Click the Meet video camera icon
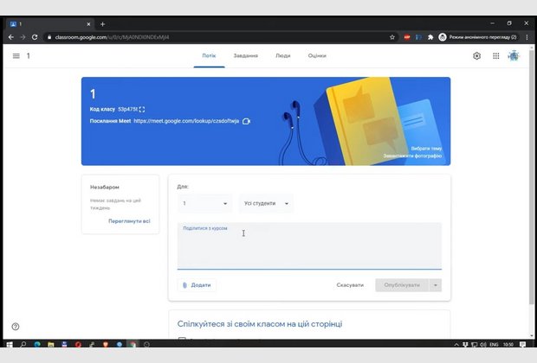 (246, 121)
